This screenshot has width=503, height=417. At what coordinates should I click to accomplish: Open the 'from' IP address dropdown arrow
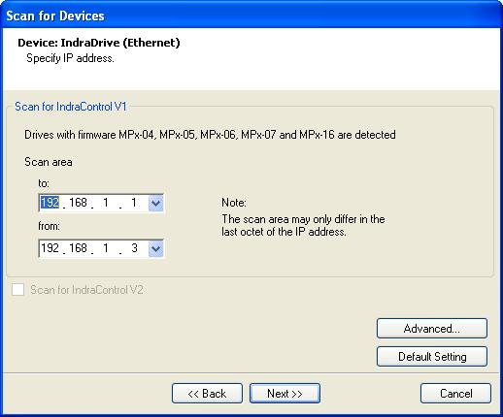coord(155,248)
